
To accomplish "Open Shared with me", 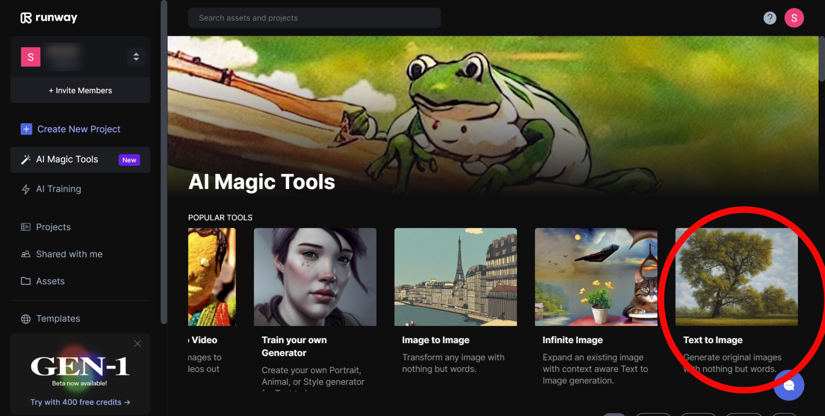I will tap(69, 254).
